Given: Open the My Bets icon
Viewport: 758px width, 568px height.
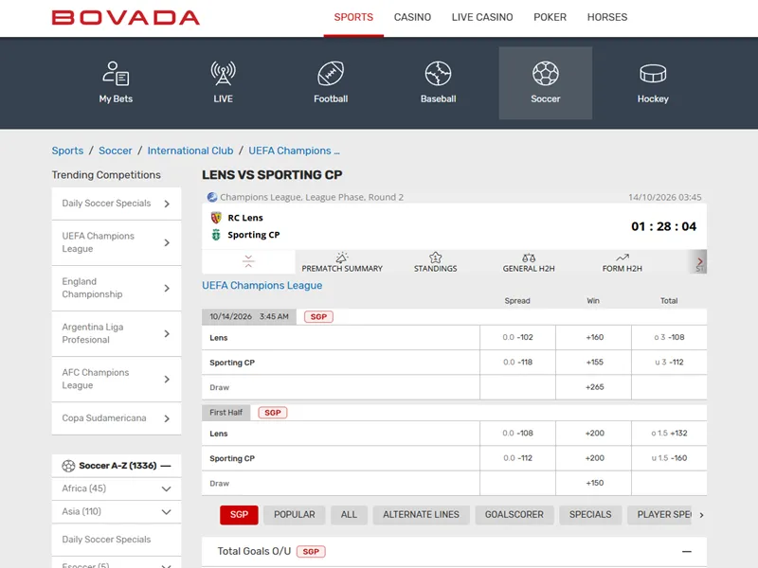Looking at the screenshot, I should (x=116, y=73).
